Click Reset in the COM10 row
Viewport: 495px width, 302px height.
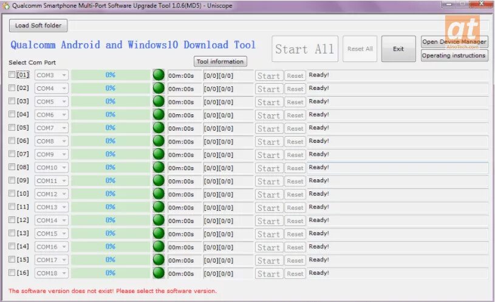click(295, 168)
